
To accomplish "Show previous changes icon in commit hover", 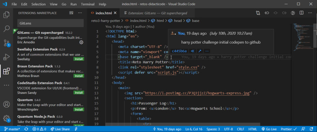I will pyautogui.click(x=193, y=51).
